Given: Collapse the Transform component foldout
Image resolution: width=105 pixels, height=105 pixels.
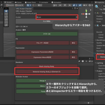Looking at the screenshot, I should [x=95, y=13].
